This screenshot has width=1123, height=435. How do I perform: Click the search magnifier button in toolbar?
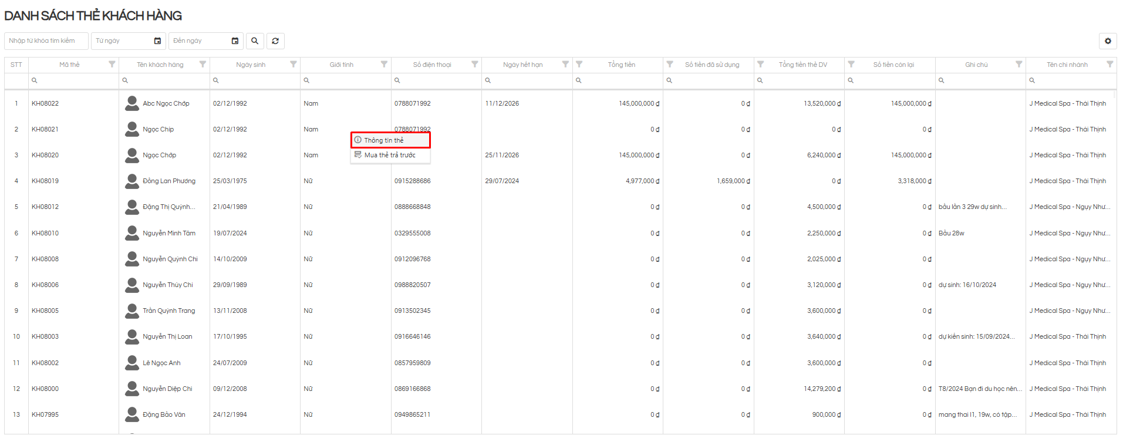tap(255, 41)
